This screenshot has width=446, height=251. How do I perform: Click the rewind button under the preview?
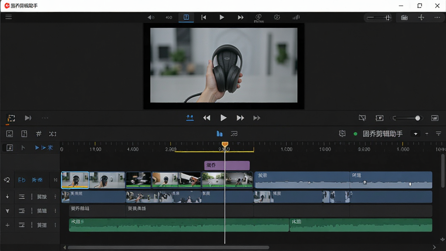coord(207,118)
